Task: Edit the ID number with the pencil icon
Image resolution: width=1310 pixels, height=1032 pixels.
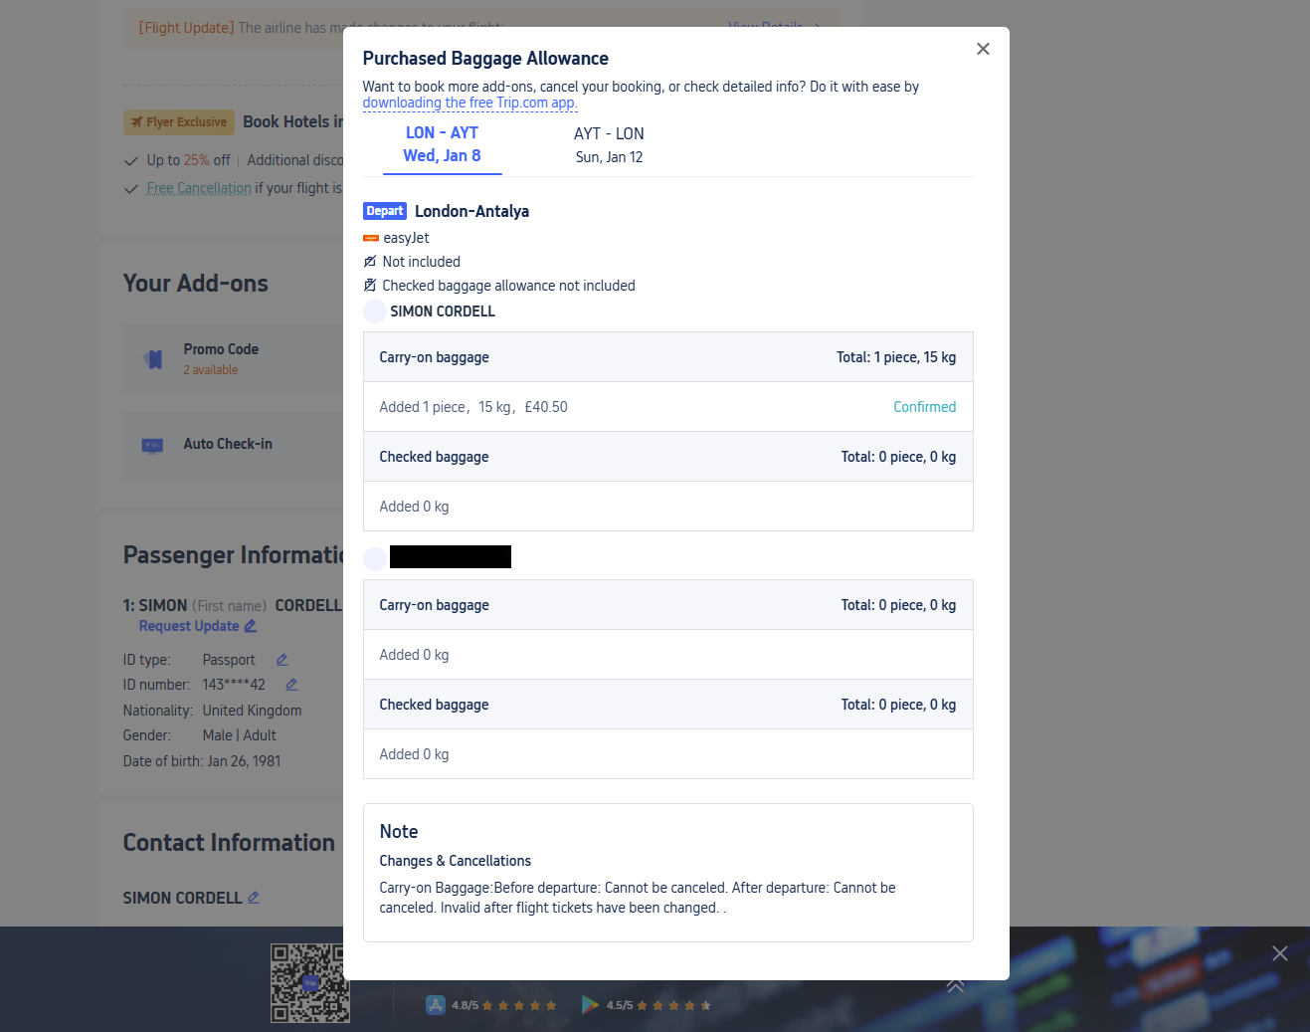Action: tap(291, 685)
